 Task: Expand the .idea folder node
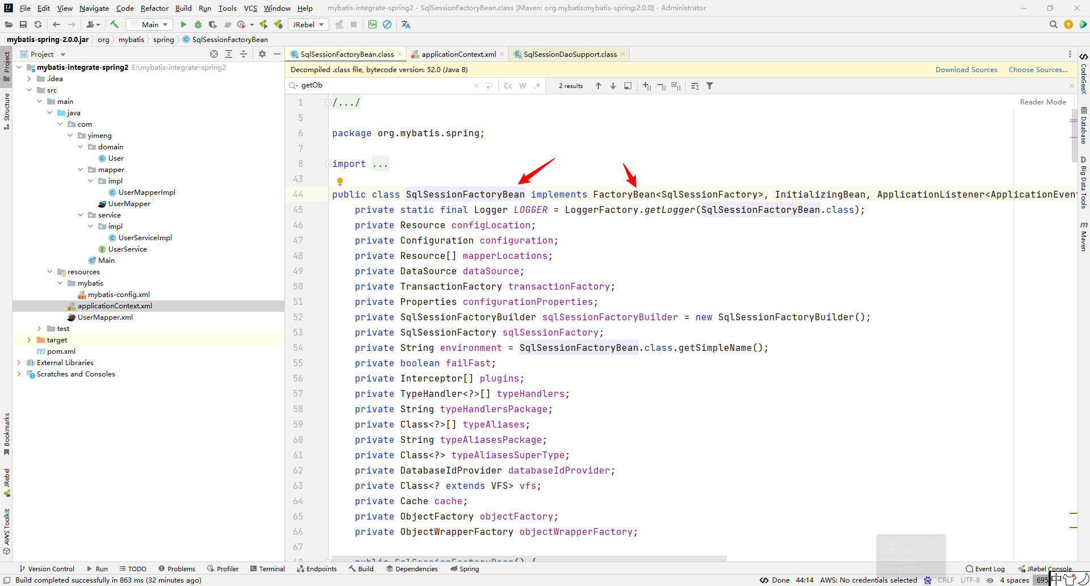(30, 78)
